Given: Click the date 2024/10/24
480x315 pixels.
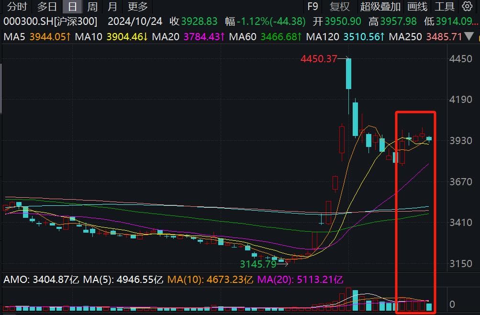Looking at the screenshot, I should tap(135, 22).
